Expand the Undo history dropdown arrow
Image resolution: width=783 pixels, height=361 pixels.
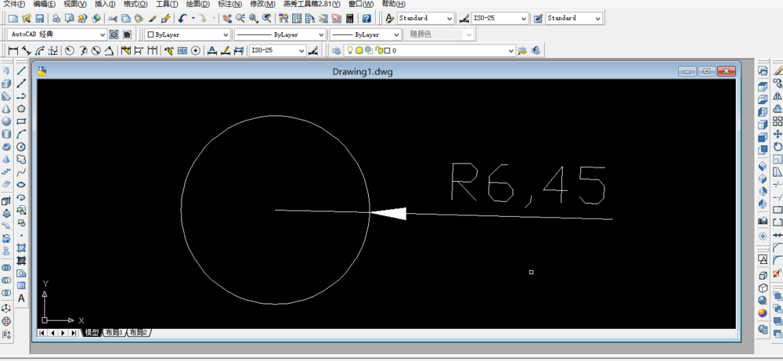[193, 19]
